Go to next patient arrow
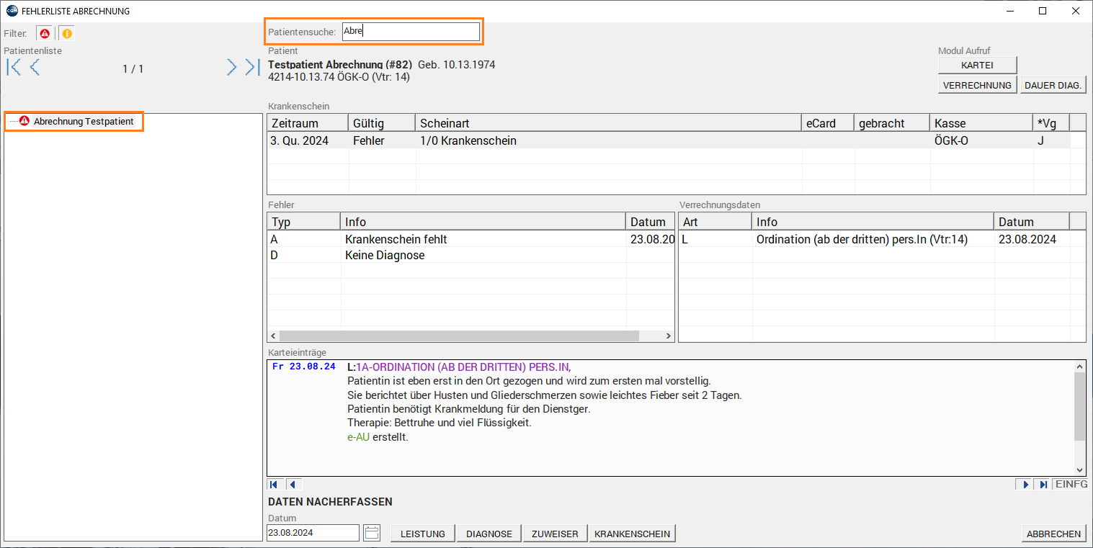The width and height of the screenshot is (1093, 548). tap(231, 68)
